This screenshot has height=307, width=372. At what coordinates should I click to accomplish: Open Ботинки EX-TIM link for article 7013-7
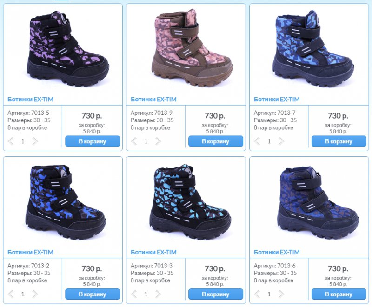[277, 100]
